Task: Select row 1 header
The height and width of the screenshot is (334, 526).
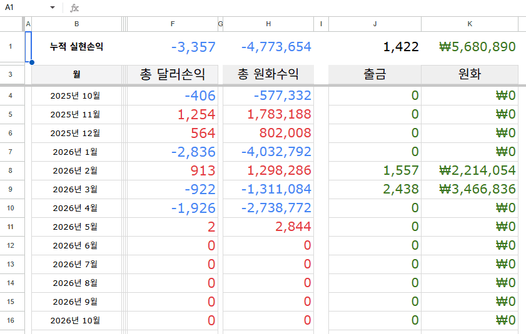Action: (11, 47)
